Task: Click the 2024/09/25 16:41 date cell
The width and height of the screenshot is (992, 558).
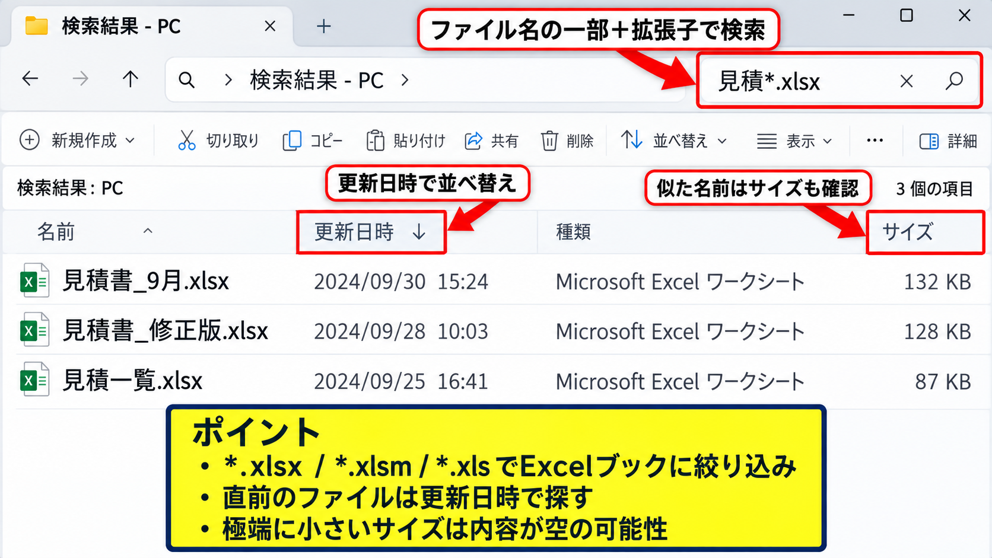Action: [x=401, y=381]
